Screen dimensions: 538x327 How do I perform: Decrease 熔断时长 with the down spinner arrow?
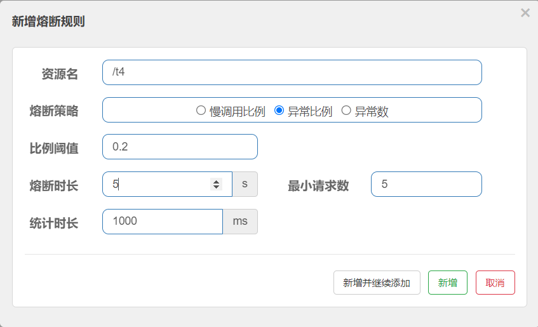(x=217, y=187)
